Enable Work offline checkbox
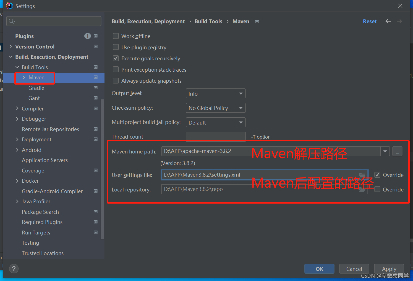413x281 pixels. (x=116, y=36)
